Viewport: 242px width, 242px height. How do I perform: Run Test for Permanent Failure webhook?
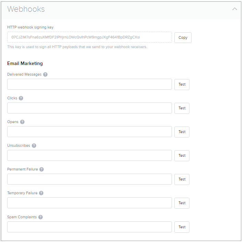pyautogui.click(x=182, y=179)
